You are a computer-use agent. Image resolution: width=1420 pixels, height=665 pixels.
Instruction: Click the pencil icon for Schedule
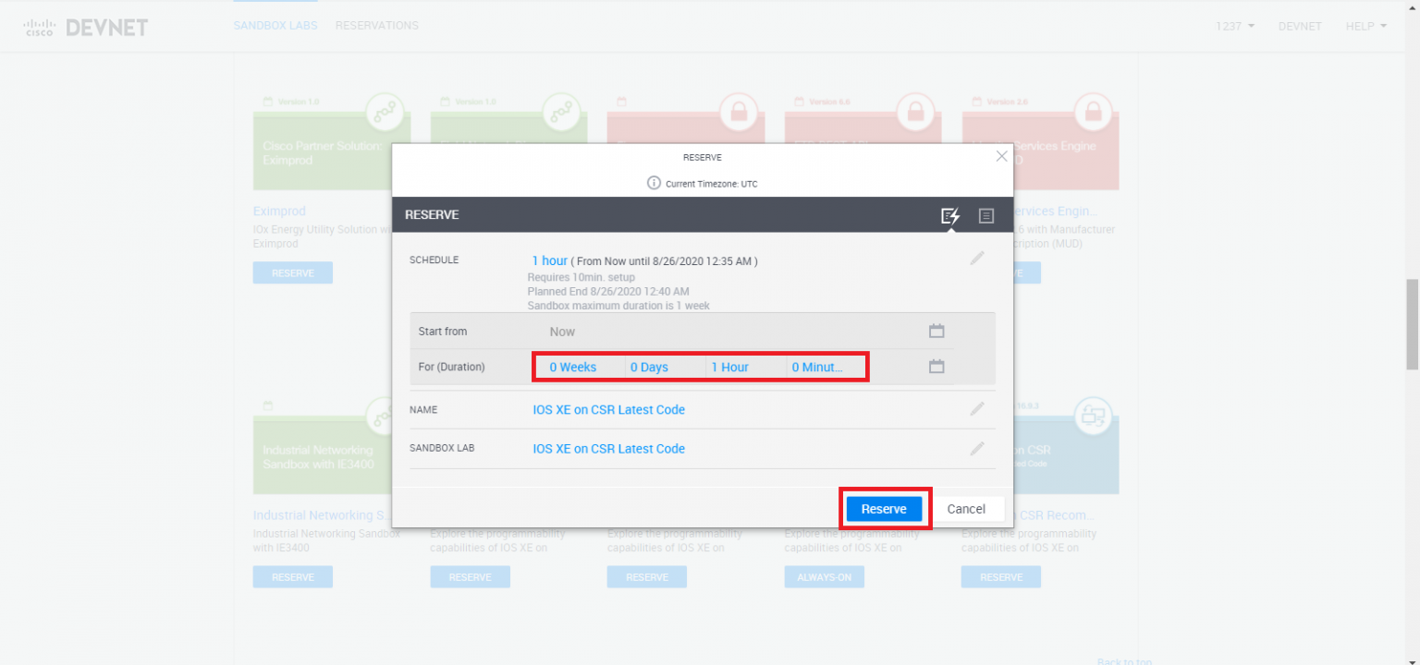coord(977,259)
